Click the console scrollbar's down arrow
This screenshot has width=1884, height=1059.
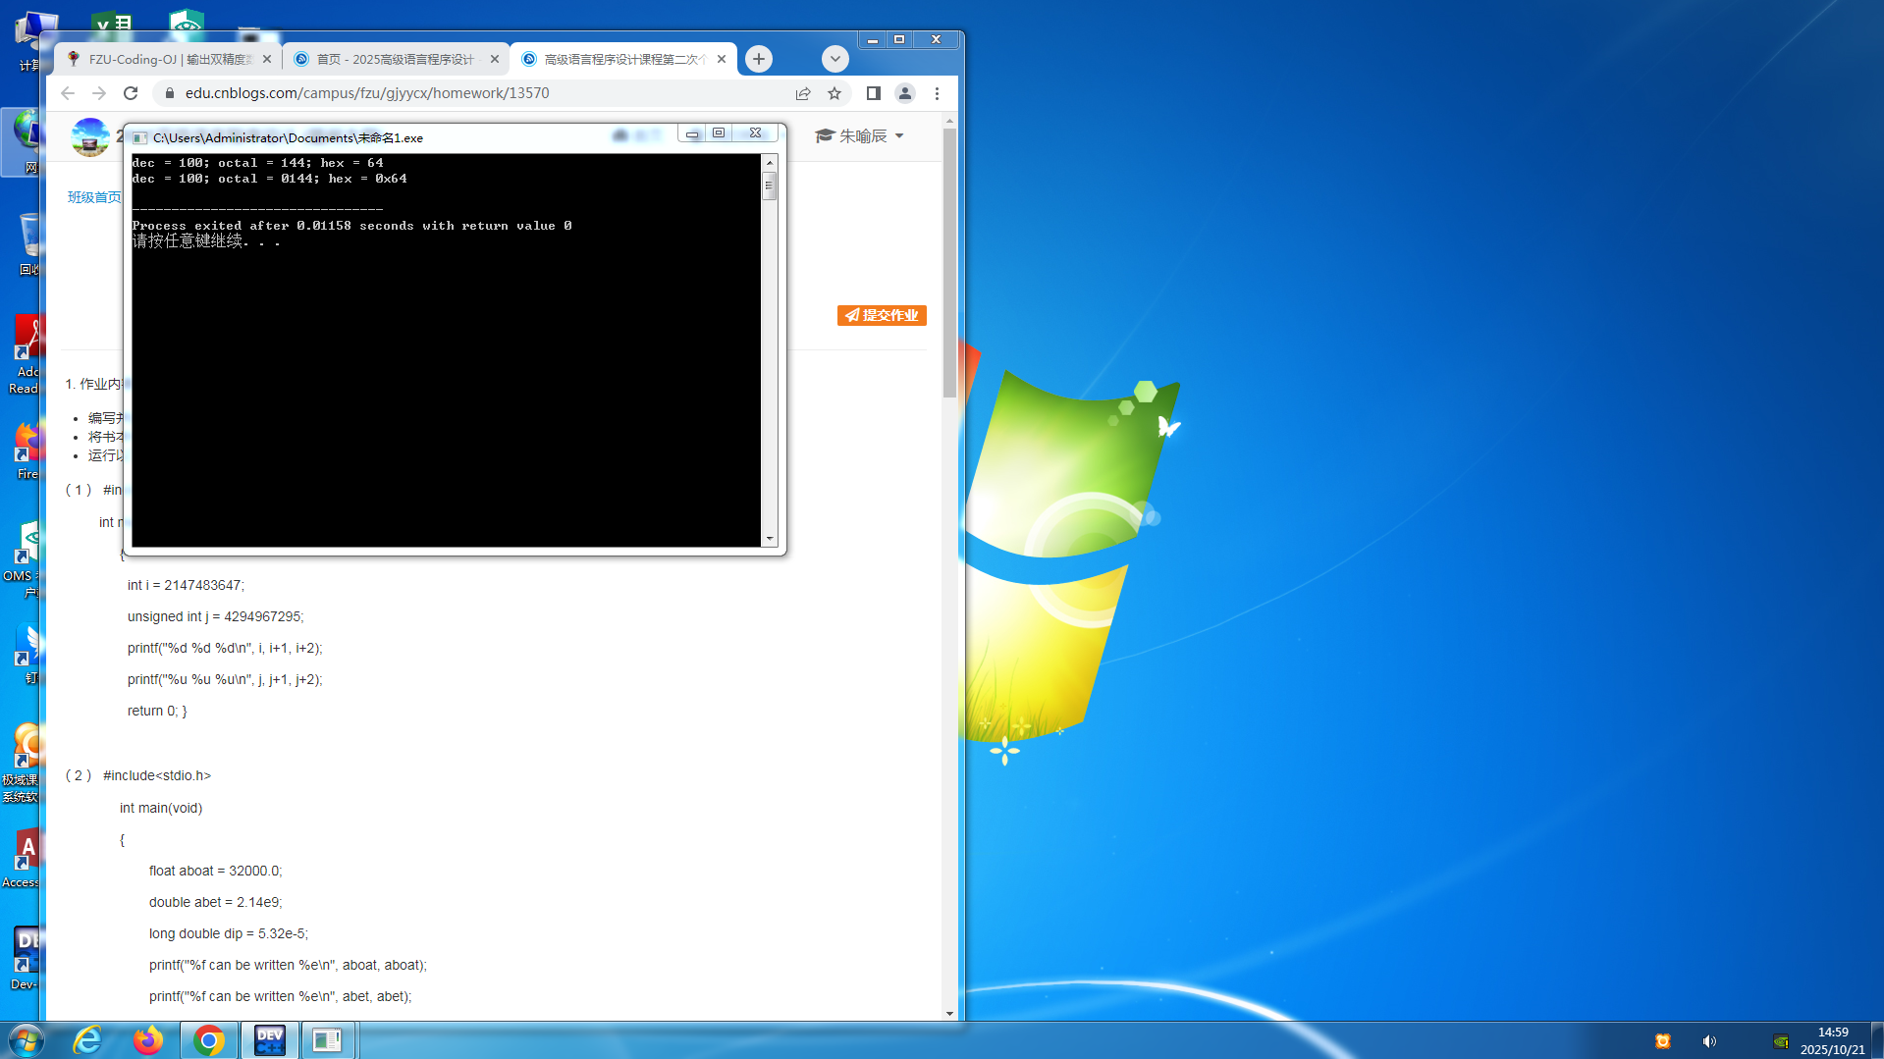coord(770,539)
